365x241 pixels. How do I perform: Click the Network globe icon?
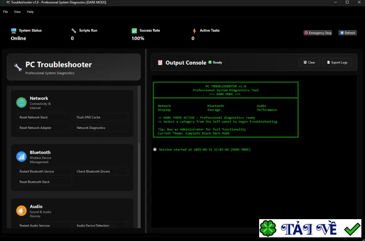21,103
